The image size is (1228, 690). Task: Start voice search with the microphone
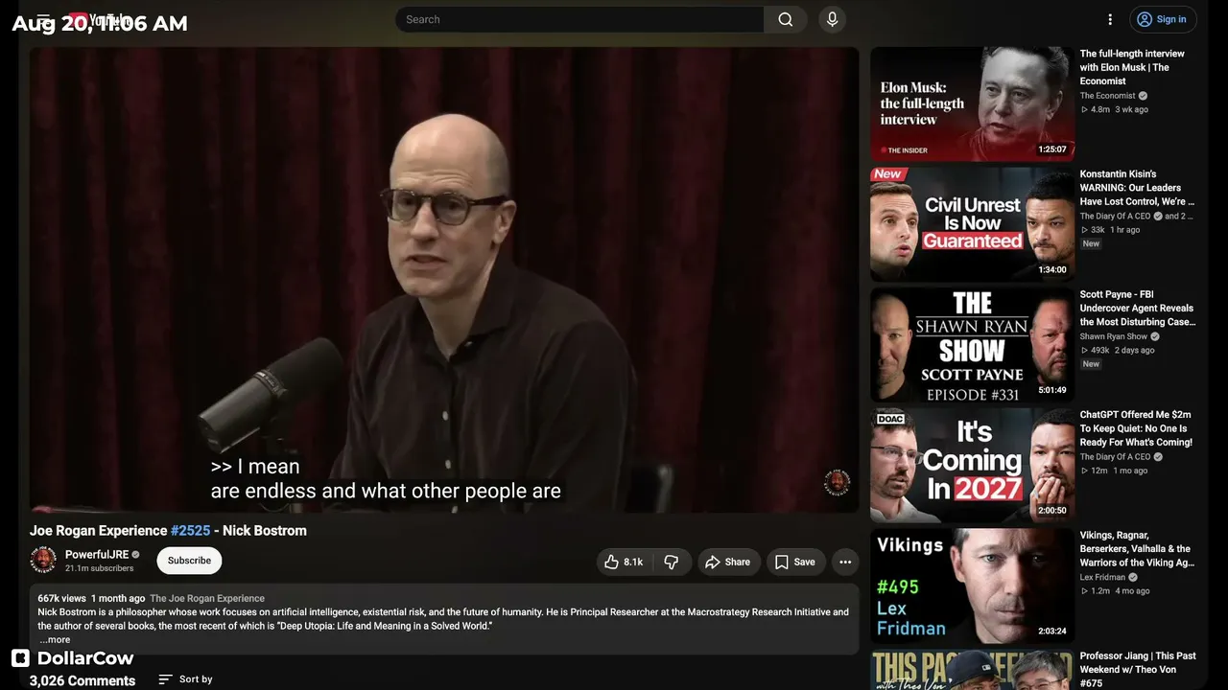(832, 19)
